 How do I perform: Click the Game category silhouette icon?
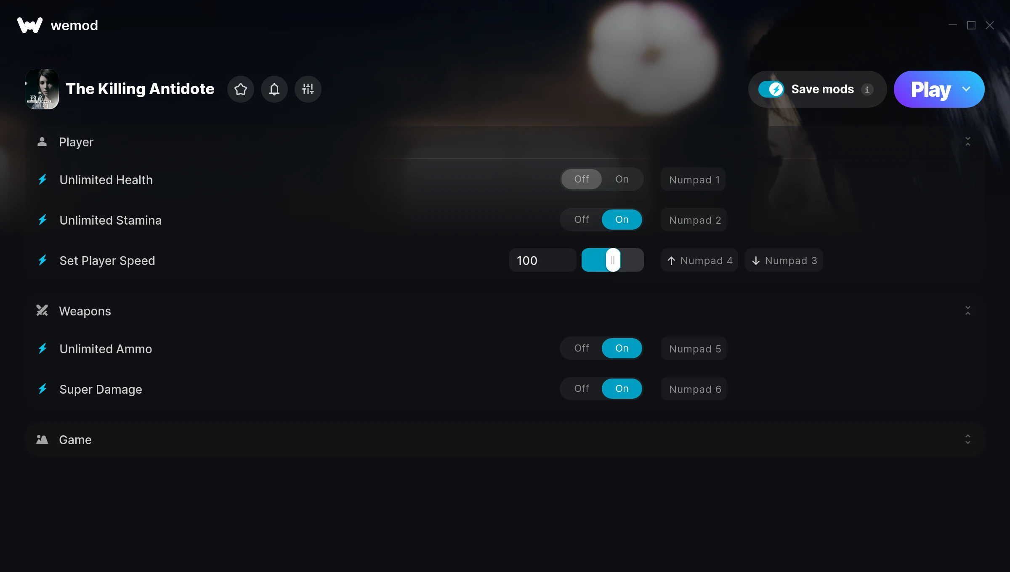point(42,439)
